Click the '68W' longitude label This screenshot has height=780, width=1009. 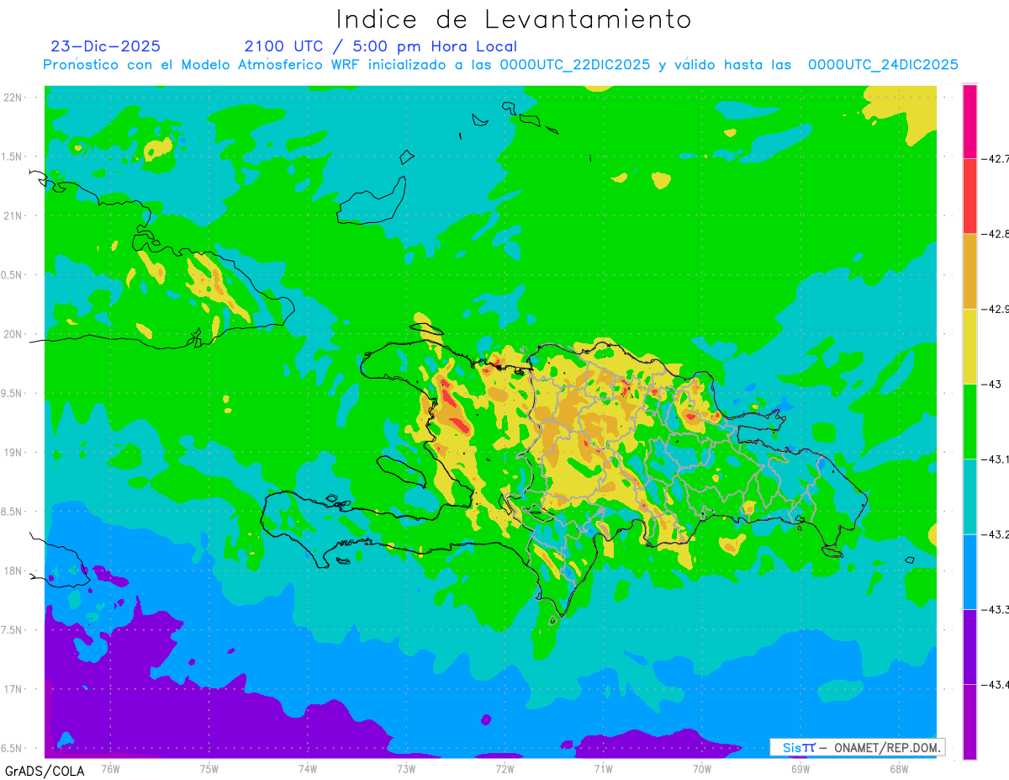coord(898,768)
